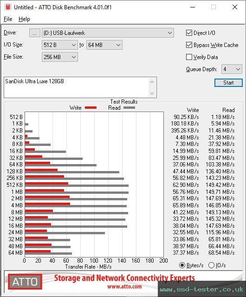Screen dimensions: 246x297
Task: Click the description box scroll down arrow
Action: (x=152, y=93)
